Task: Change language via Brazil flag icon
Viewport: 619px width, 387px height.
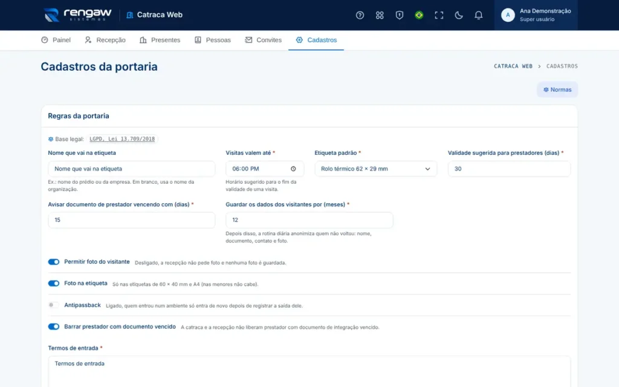Action: 419,15
